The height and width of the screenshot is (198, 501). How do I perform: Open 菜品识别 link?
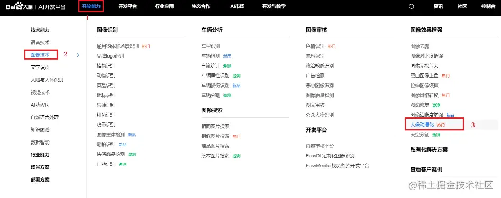coord(106,86)
